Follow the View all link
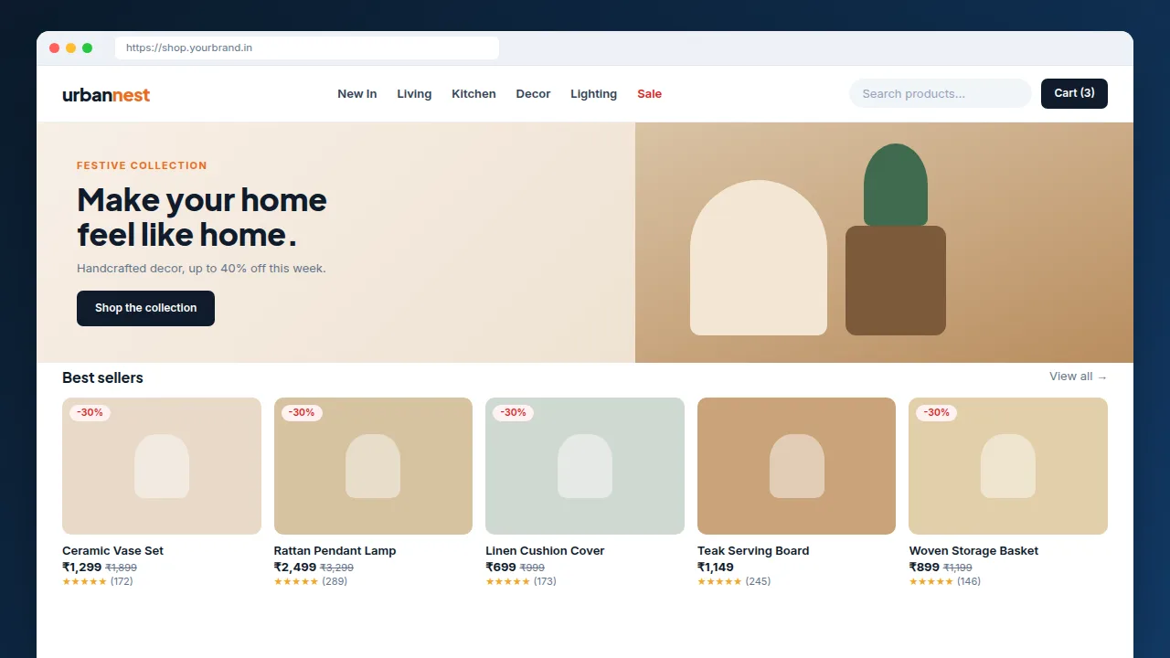Viewport: 1170px width, 658px height. [x=1078, y=377]
